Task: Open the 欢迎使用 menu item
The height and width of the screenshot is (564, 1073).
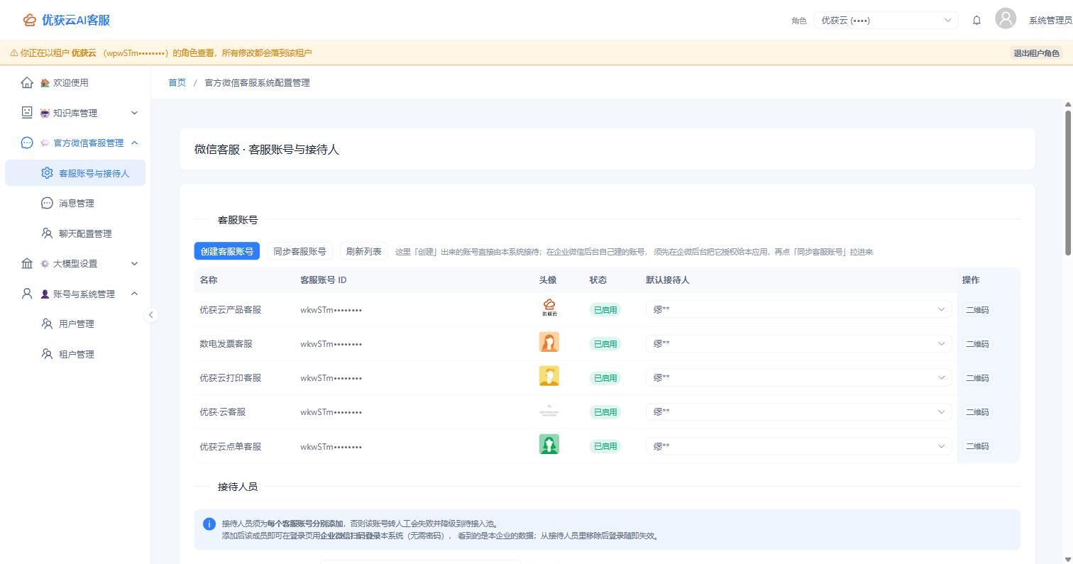Action: click(75, 82)
